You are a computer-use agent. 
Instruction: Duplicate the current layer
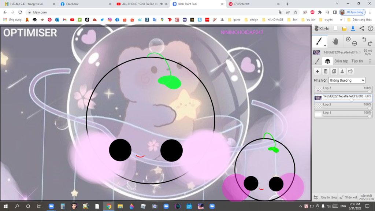pos(334,71)
